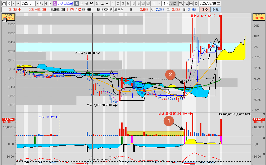Select the 10 interval button
The width and height of the screenshot is (266, 165).
pos(133,3)
